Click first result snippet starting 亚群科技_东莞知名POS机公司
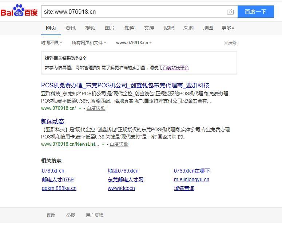Image resolution: width=282 pixels, height=228 pixels. (135, 97)
